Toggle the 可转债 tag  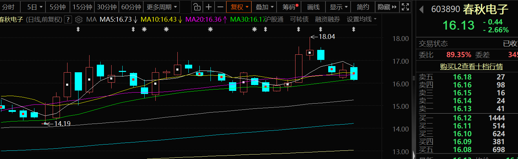pyautogui.click(x=299, y=20)
